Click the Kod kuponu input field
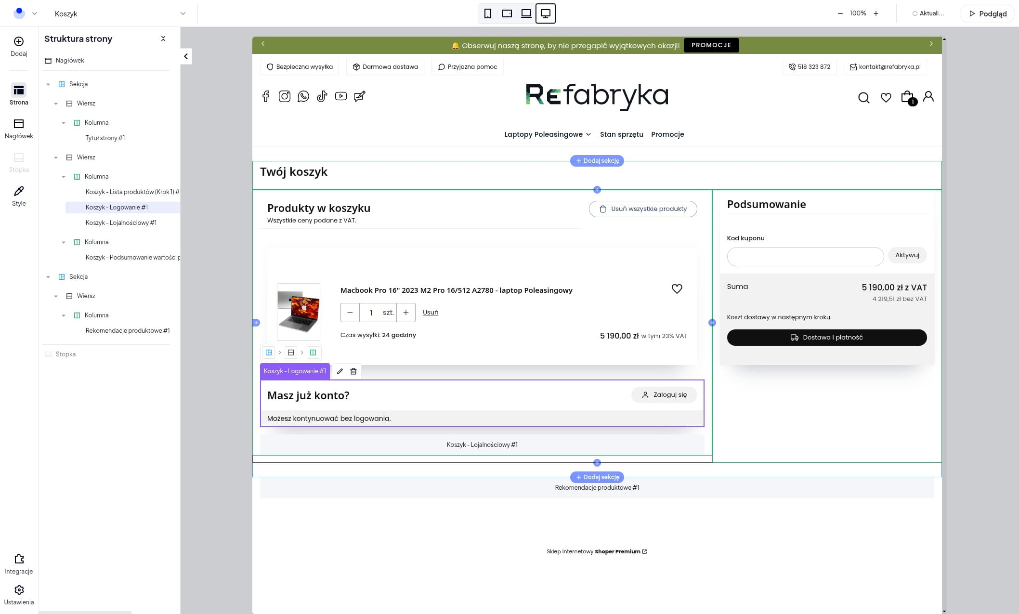This screenshot has height=614, width=1019. 805,257
